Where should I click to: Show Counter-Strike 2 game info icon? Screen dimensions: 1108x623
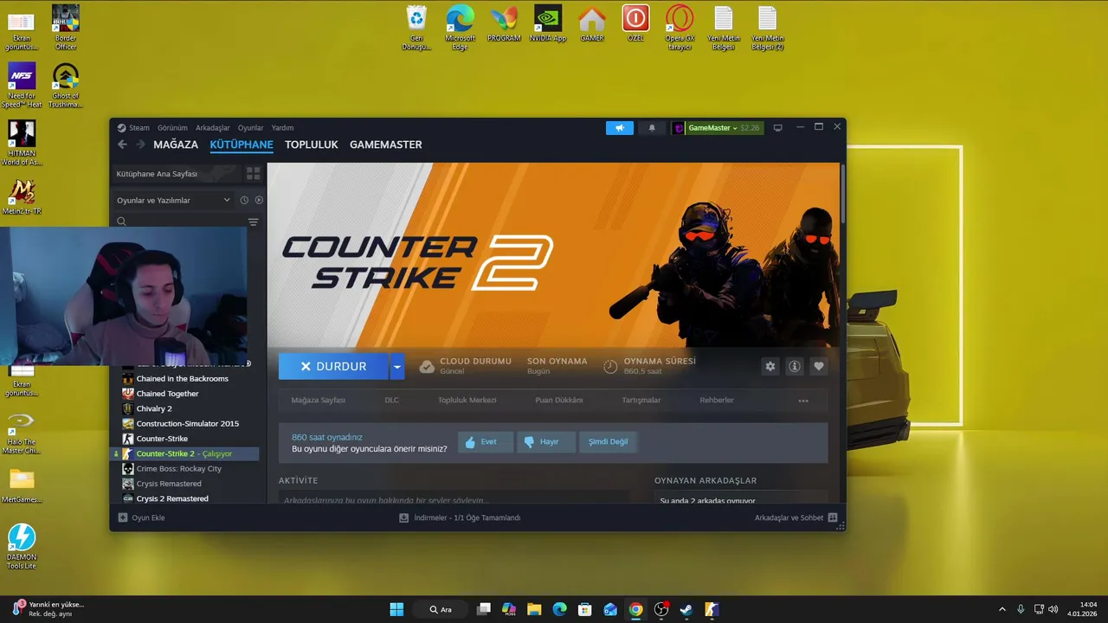pyautogui.click(x=794, y=367)
